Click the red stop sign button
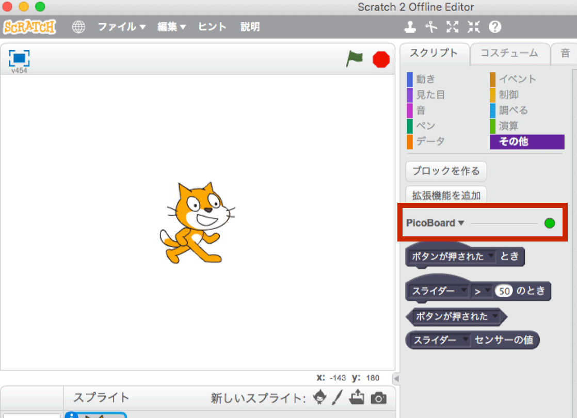 coord(381,59)
